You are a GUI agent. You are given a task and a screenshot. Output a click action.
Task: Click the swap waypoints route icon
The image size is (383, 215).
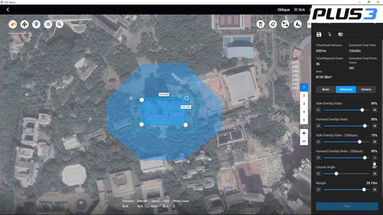click(x=285, y=24)
